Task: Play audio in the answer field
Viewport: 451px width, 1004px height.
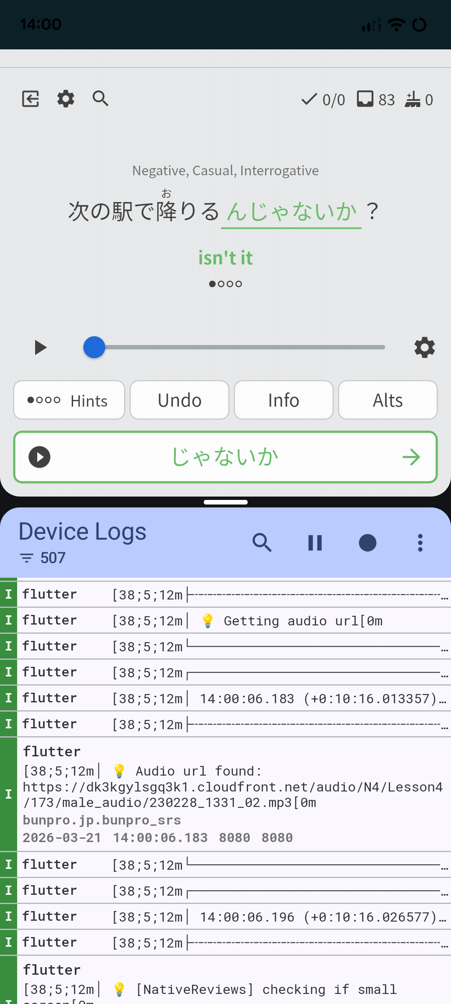Action: click(40, 457)
